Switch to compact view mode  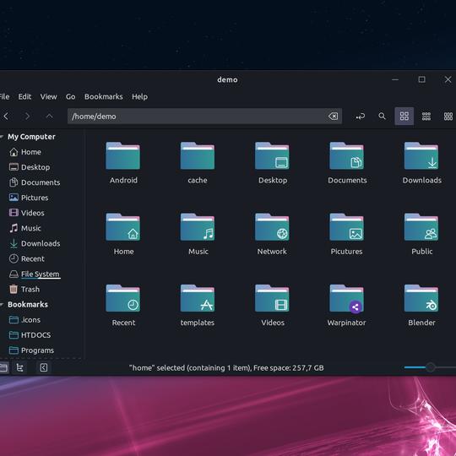448,117
